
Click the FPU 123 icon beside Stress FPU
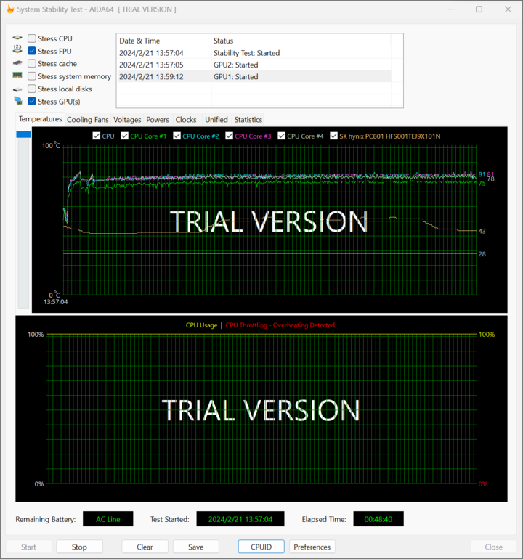coord(17,51)
